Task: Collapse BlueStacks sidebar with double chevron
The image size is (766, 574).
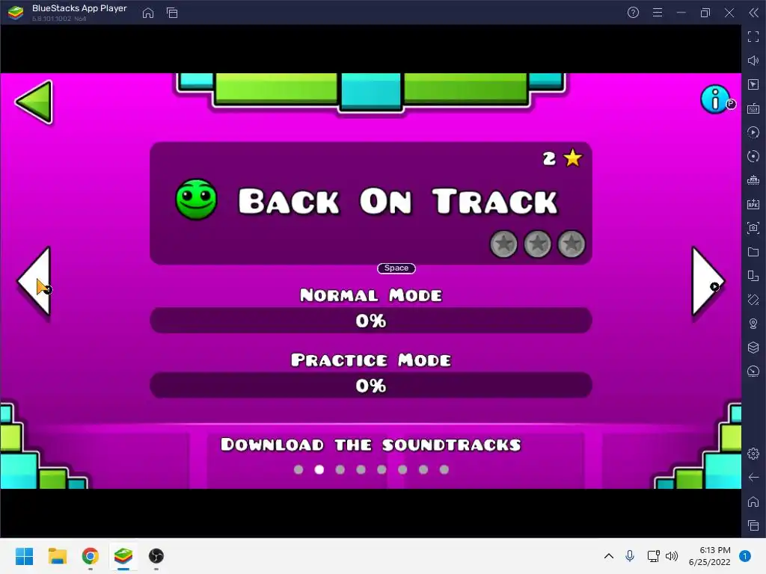Action: [x=754, y=13]
